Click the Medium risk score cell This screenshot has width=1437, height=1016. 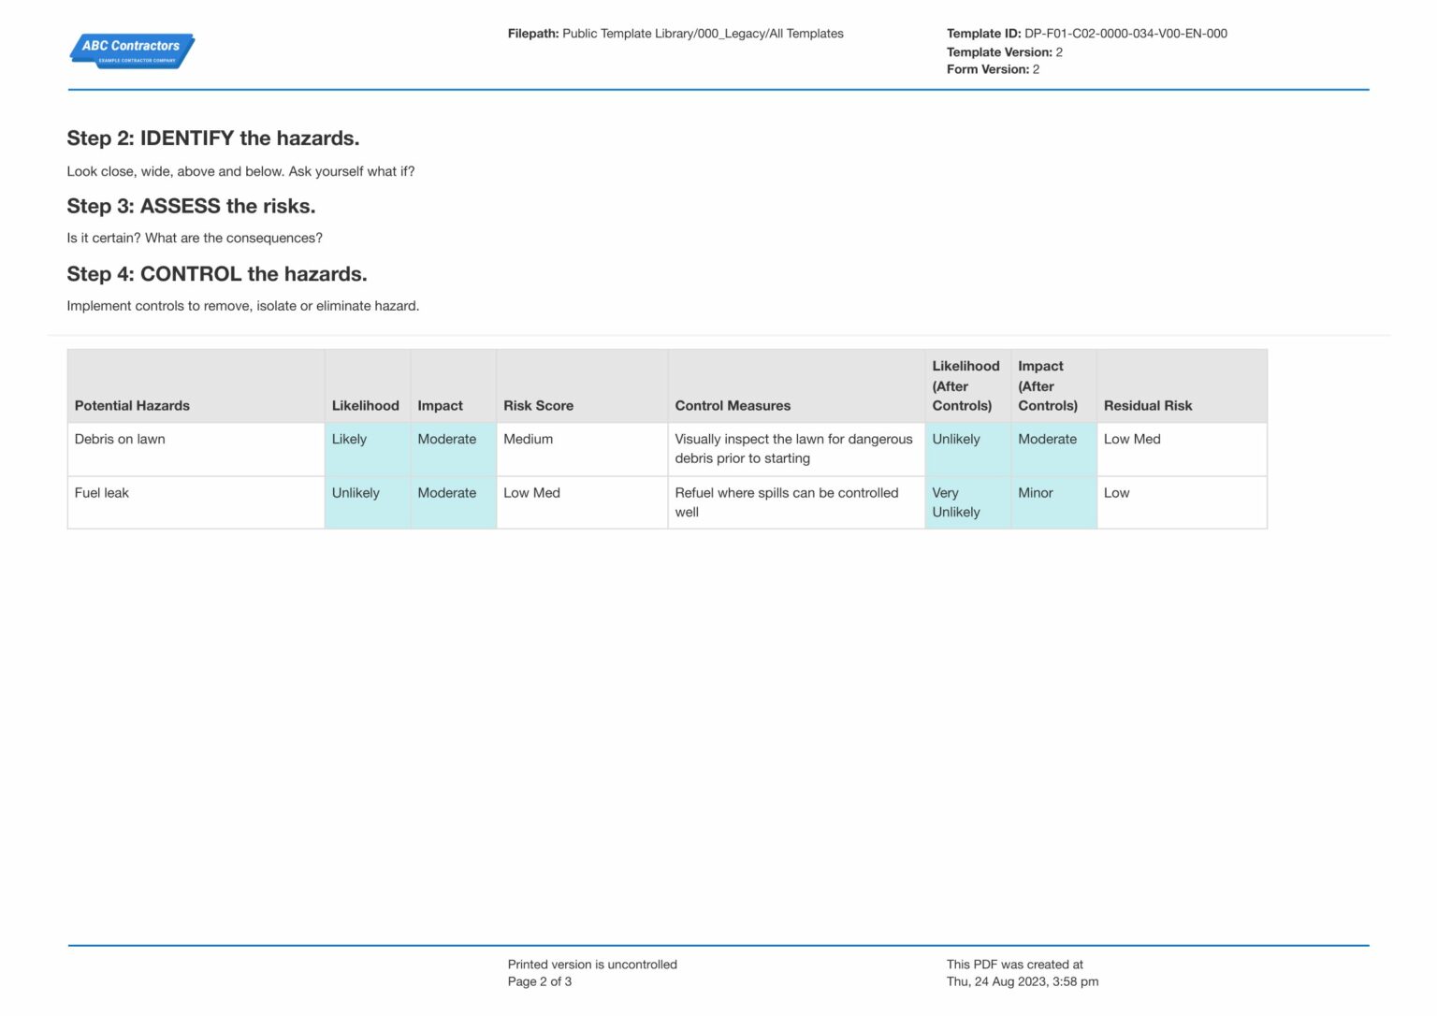coord(528,439)
